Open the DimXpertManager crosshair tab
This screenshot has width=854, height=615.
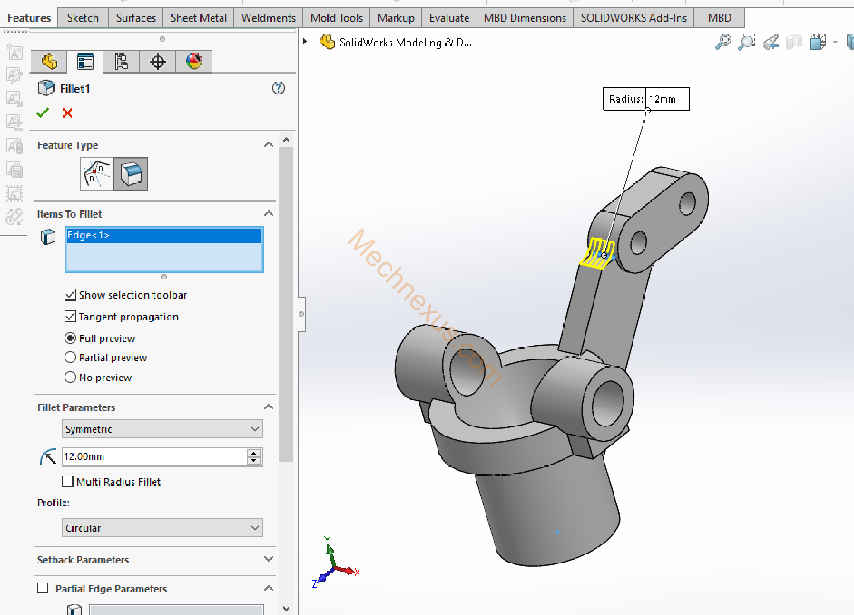(x=157, y=62)
